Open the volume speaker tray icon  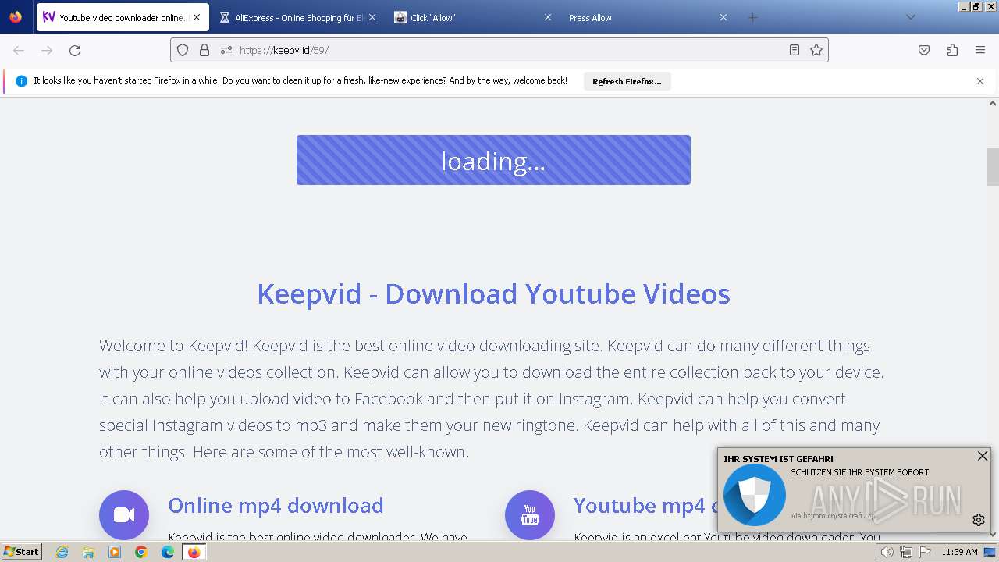pos(887,552)
